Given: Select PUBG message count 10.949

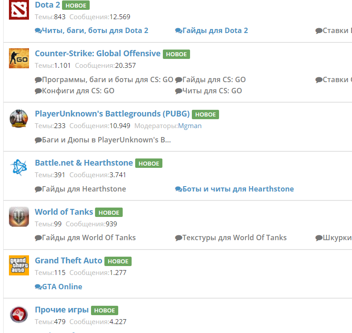Looking at the screenshot, I should click(x=120, y=126).
